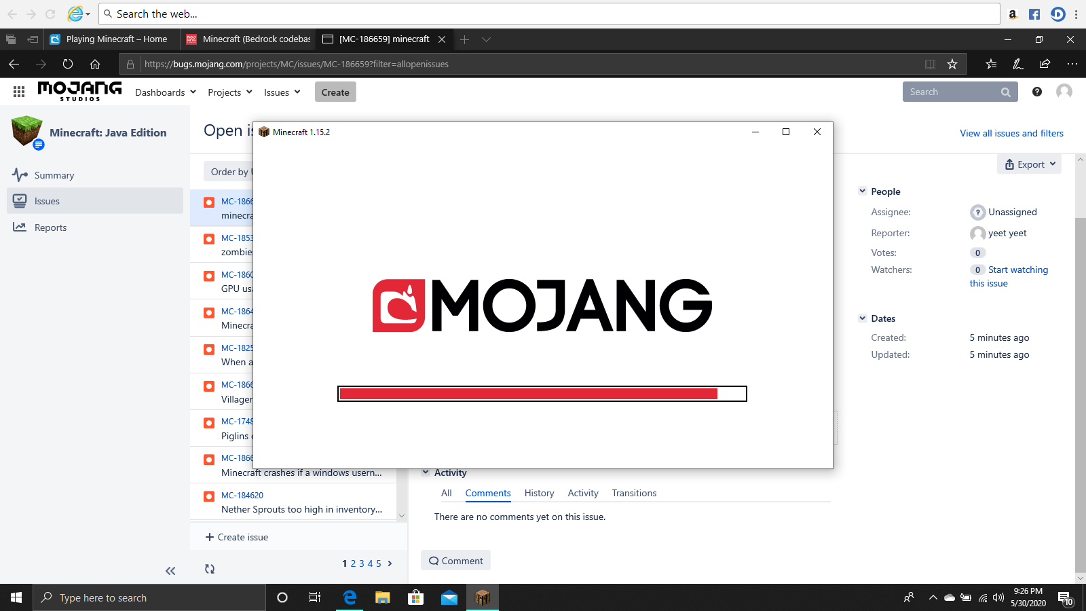Open a new browser tab
The width and height of the screenshot is (1086, 611).
point(464,39)
